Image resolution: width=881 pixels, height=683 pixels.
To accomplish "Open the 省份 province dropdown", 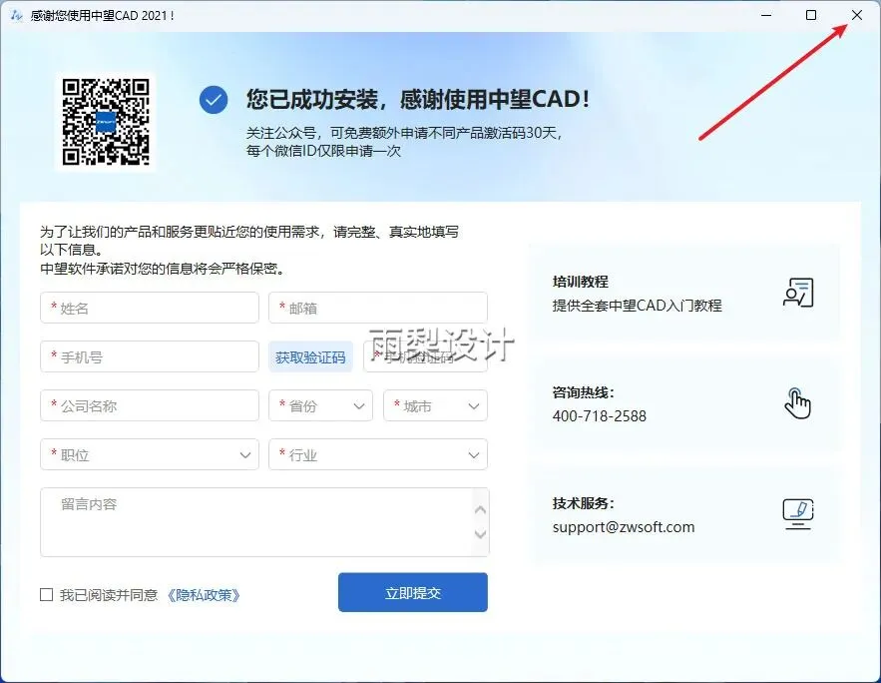I will point(321,405).
